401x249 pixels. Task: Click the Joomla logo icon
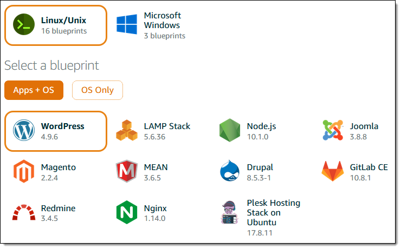point(333,131)
